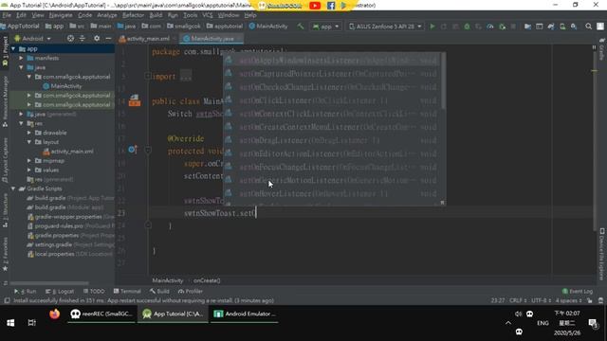Switch to Android Emulator on the taskbar
This screenshot has width=607, height=341.
pos(245,314)
